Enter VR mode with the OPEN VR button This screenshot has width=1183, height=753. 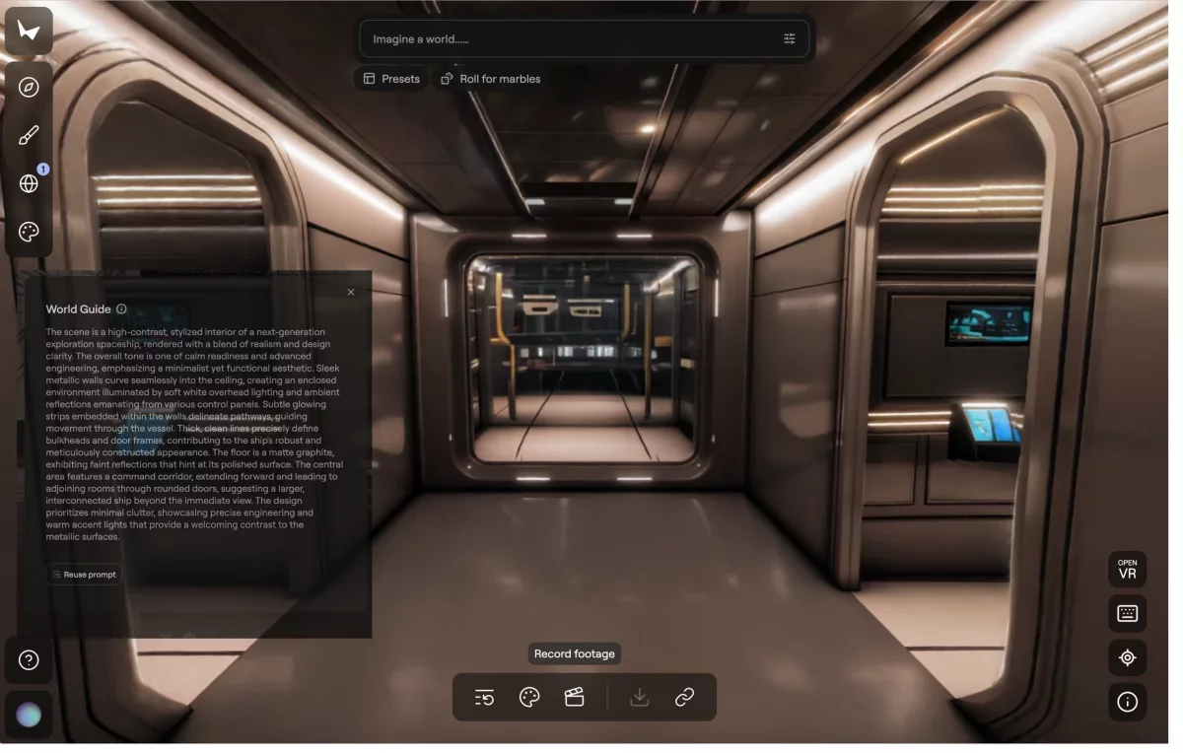coord(1127,569)
